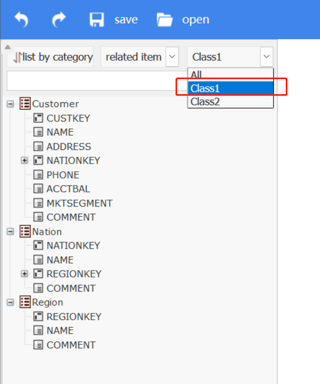Select the Region table icon
Screen dimensions: 320x384
[x=25, y=302]
